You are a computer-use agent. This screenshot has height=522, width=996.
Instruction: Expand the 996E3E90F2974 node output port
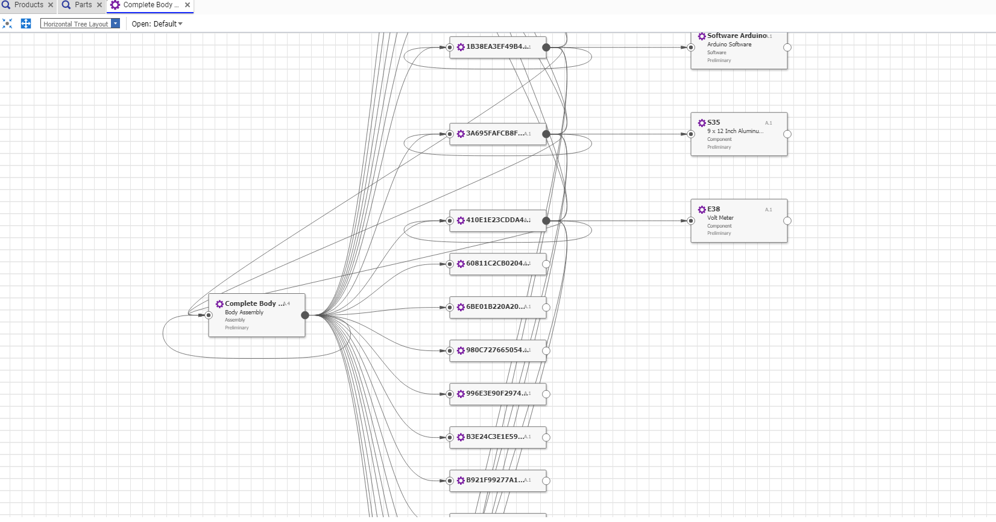[546, 394]
